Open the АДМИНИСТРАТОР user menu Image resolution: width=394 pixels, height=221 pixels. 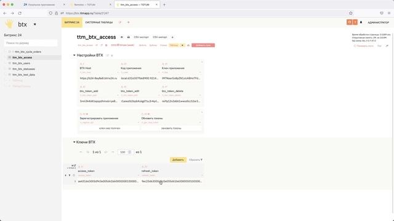(x=378, y=23)
